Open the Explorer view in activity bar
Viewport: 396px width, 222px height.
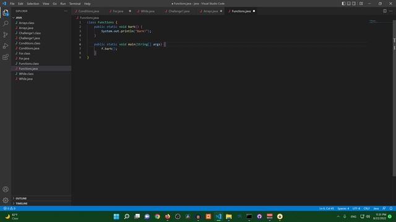pos(6,12)
